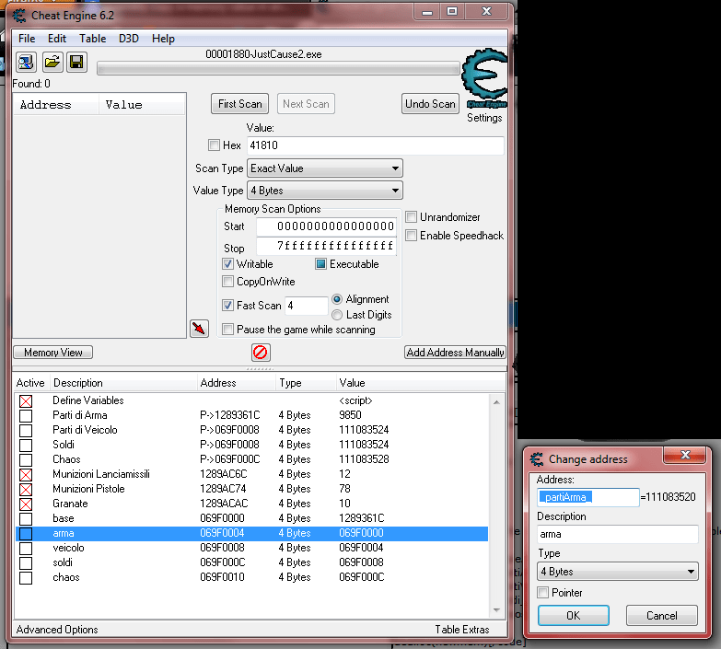721x649 pixels.
Task: Click the First Scan button
Action: [240, 104]
